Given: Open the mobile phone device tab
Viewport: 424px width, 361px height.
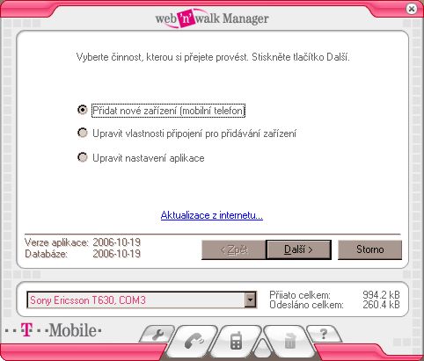Looking at the screenshot, I should [236, 341].
